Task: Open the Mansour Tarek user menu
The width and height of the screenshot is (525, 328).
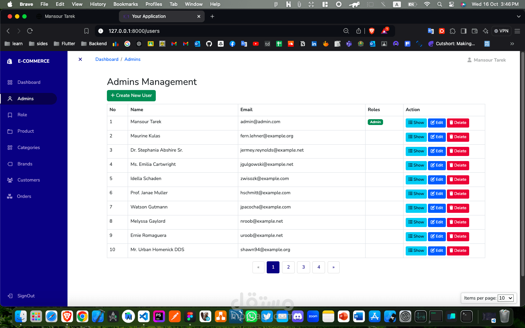Action: 487,60
